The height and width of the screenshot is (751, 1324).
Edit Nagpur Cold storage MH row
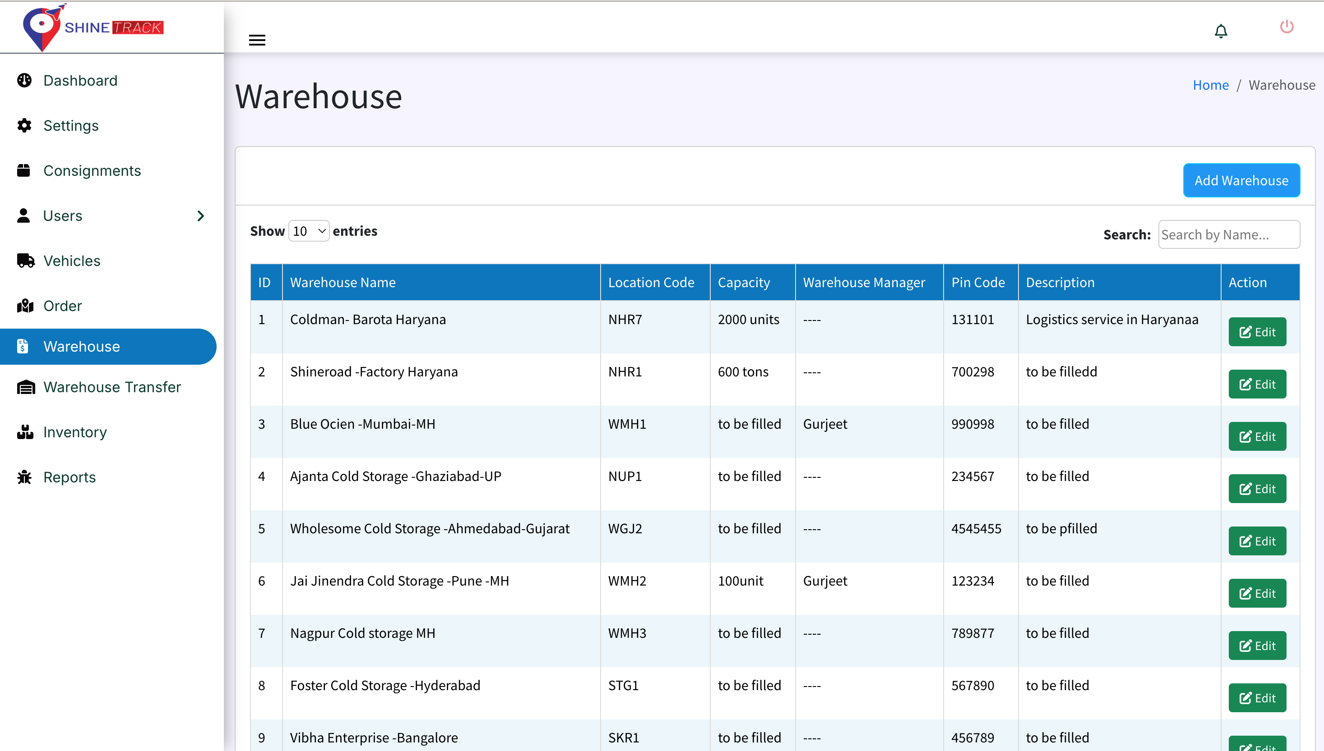pyautogui.click(x=1257, y=645)
